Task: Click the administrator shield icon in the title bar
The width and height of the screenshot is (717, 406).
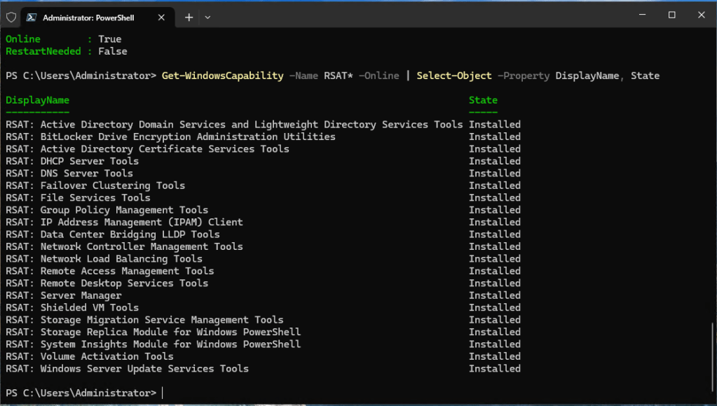Action: pyautogui.click(x=11, y=17)
